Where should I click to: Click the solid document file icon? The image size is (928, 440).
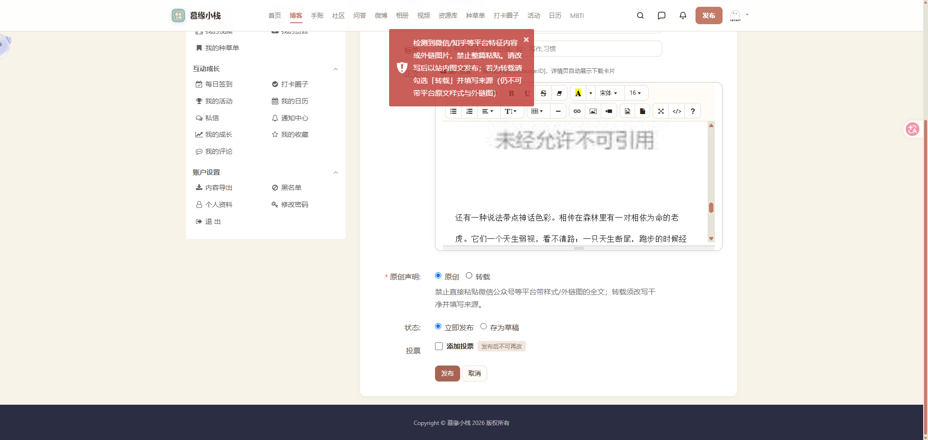[x=642, y=111]
